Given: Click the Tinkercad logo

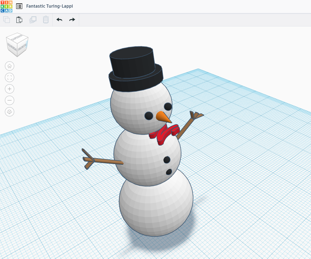Looking at the screenshot, I should 6,6.
